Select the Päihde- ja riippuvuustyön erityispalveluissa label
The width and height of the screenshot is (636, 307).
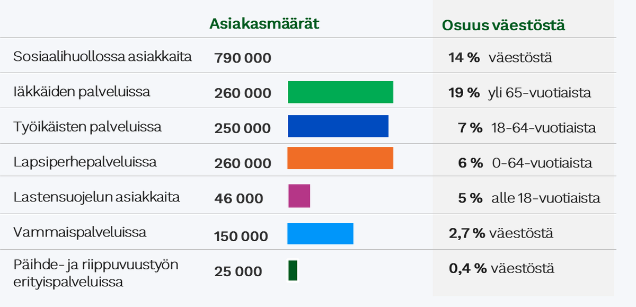coord(96,273)
